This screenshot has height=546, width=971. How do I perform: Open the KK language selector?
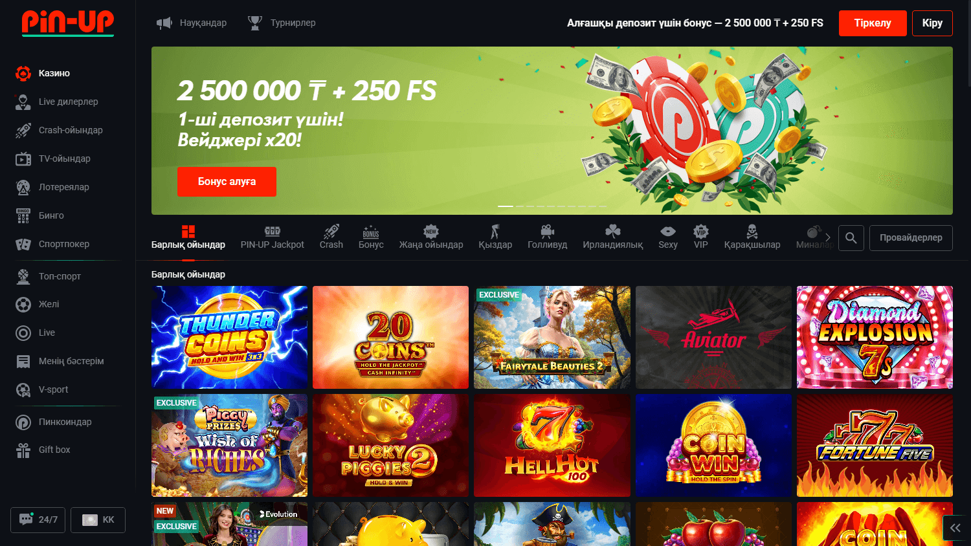(x=98, y=519)
